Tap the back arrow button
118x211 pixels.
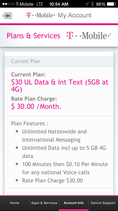pyautogui.click(x=7, y=16)
